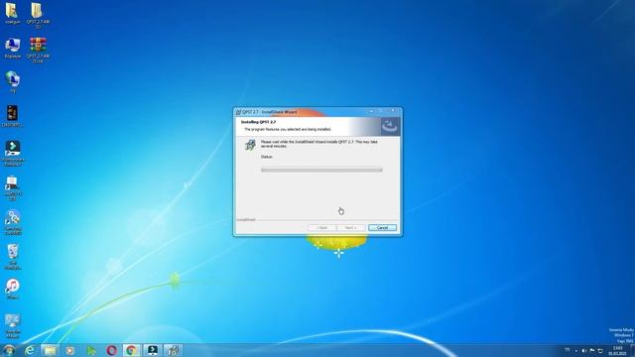Open Windows Media Player from the taskbar

70,350
